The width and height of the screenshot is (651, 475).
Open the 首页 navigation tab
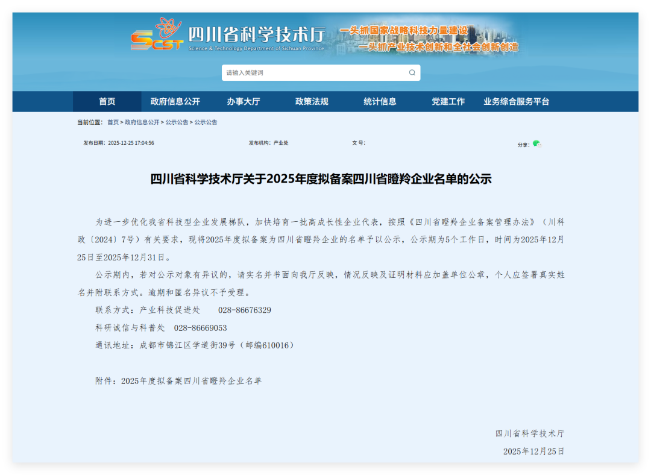point(107,102)
